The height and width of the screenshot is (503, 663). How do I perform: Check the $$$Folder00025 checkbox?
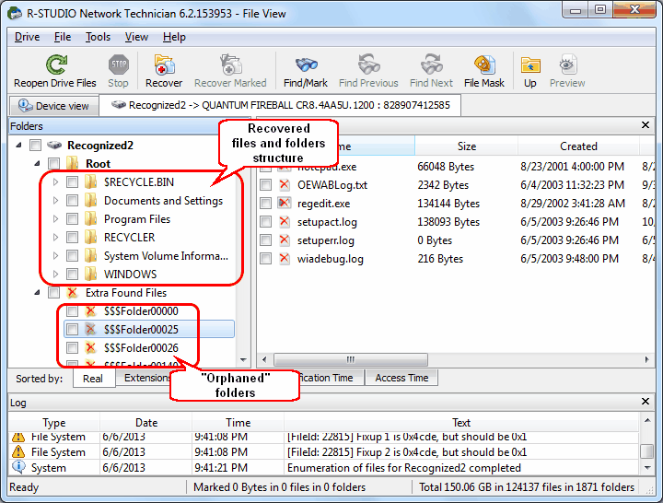[x=73, y=329]
